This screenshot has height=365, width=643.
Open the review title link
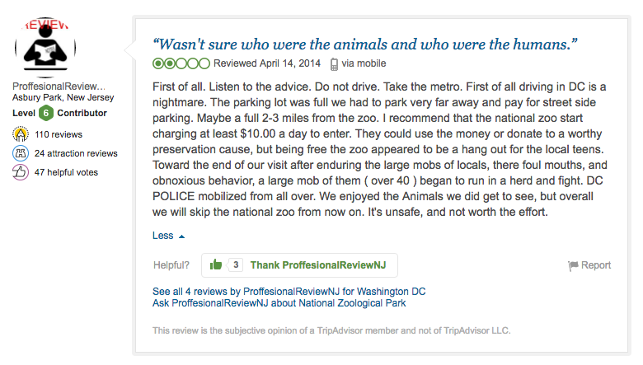365,44
